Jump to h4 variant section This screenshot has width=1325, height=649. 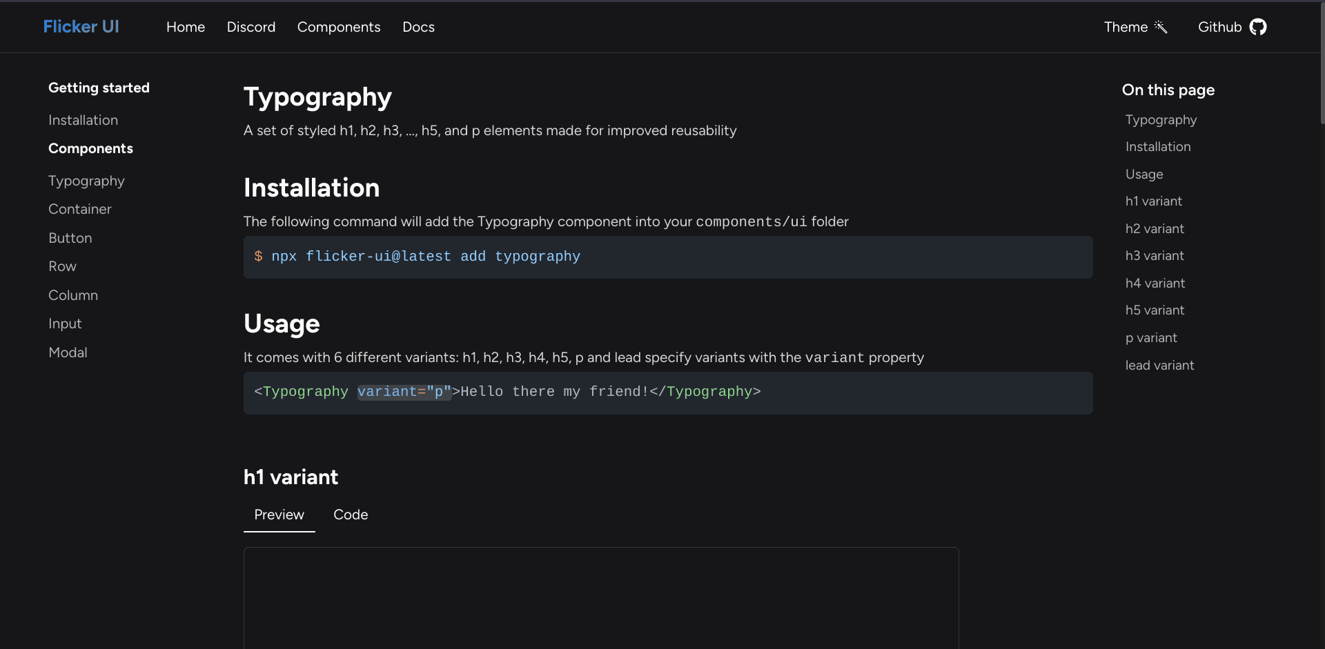1155,283
